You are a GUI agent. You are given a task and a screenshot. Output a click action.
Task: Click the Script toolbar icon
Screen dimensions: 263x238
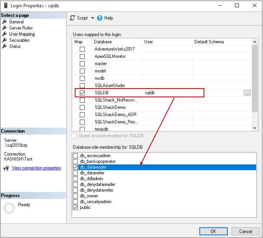pyautogui.click(x=72, y=18)
